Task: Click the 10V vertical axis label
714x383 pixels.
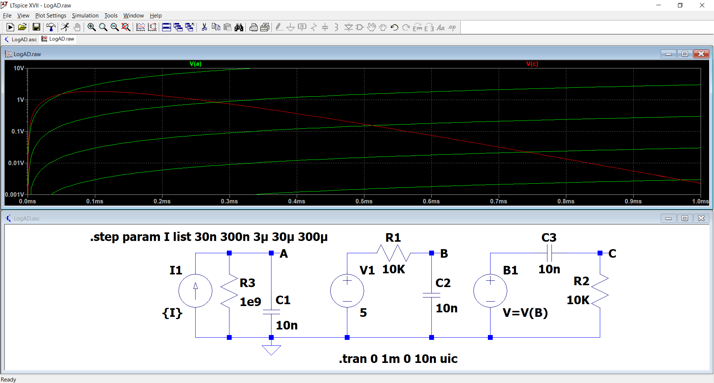Action: 19,68
